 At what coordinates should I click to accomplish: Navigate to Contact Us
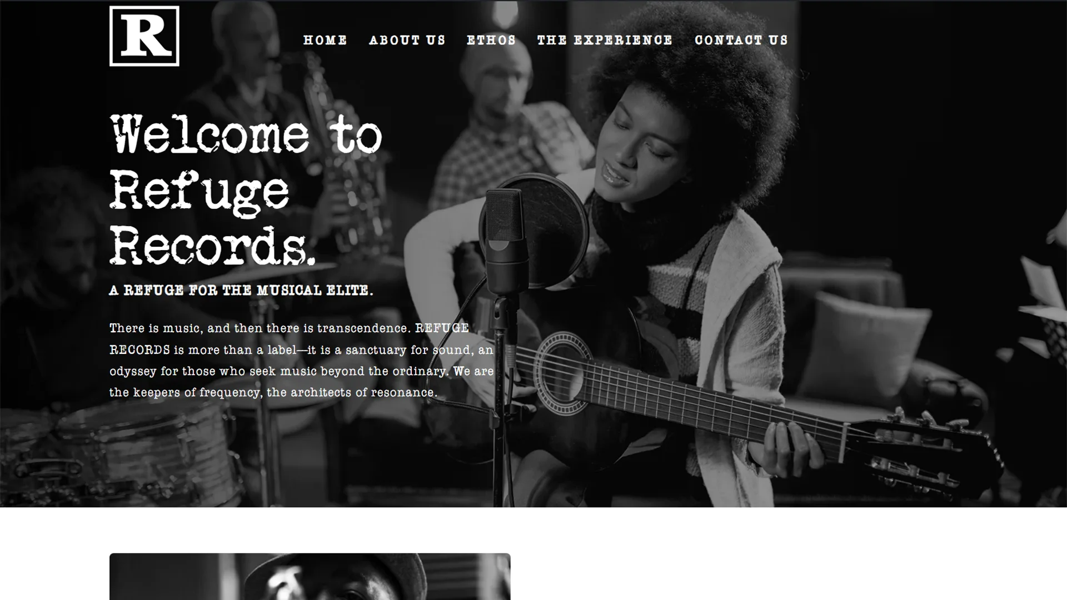[x=741, y=40]
